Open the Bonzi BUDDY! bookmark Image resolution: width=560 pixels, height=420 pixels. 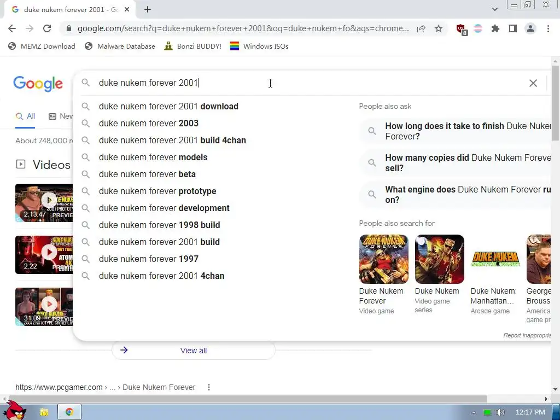coord(193,46)
